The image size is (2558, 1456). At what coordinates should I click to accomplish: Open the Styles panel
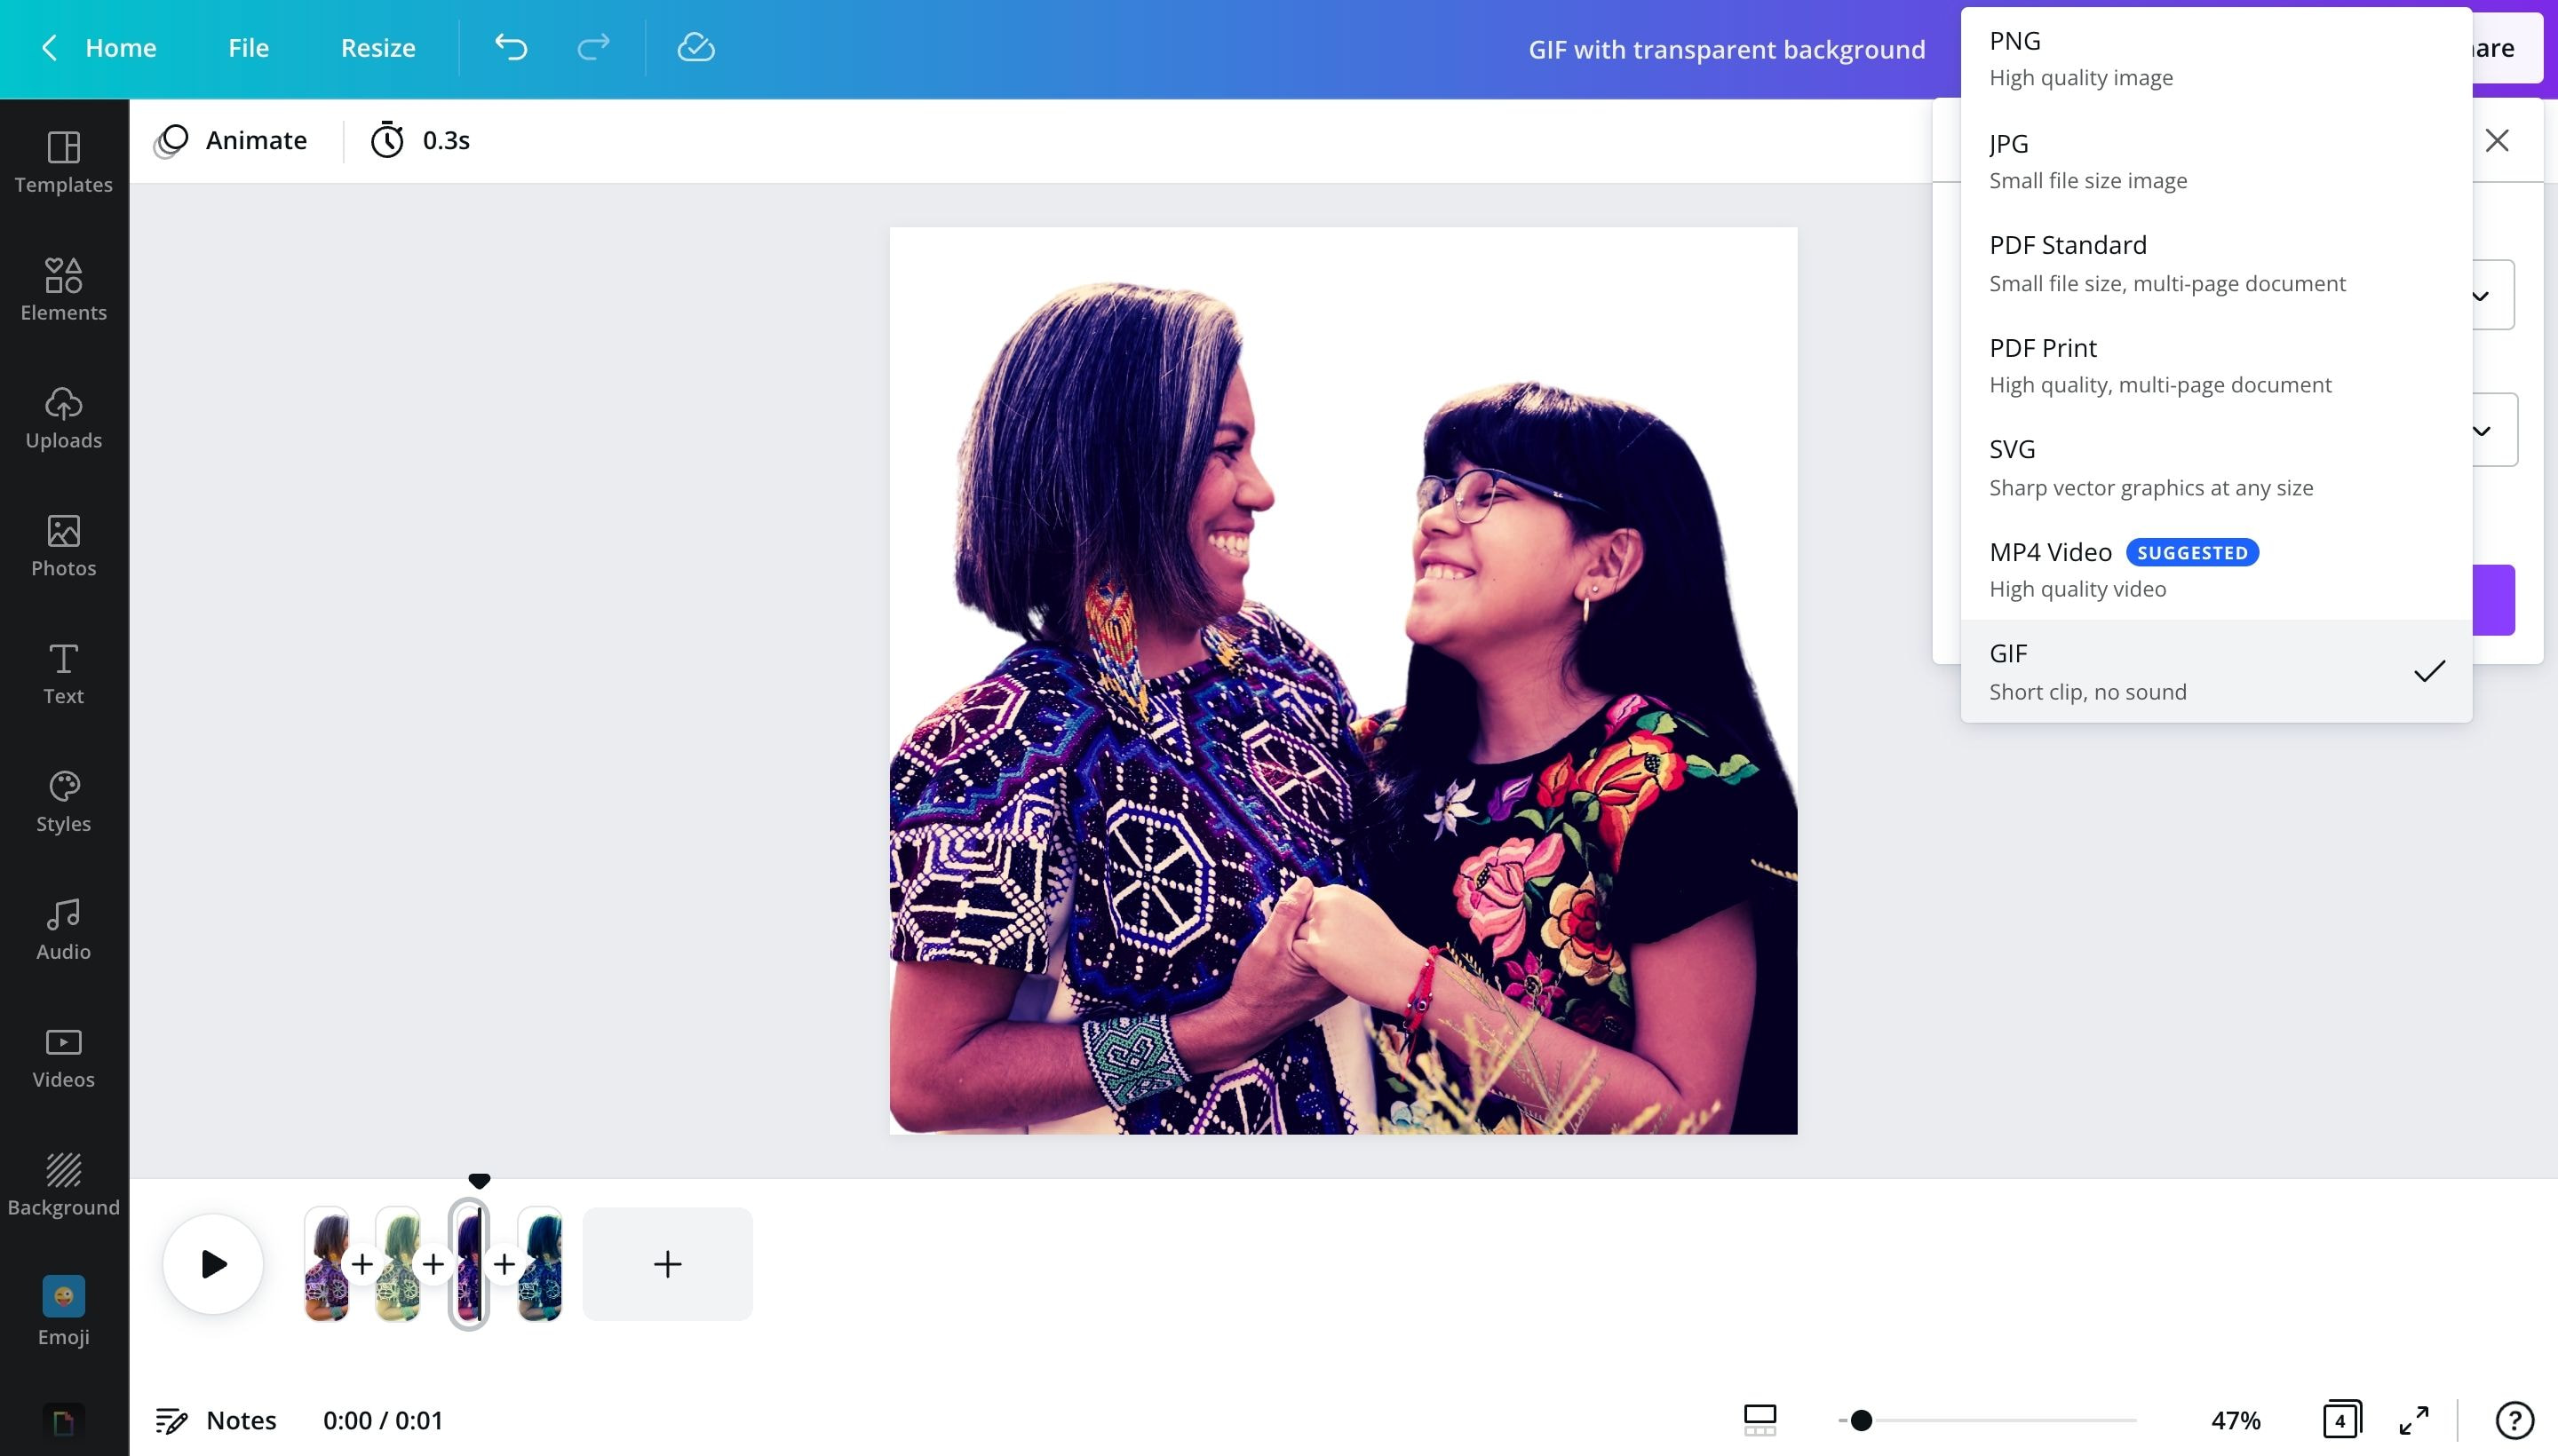(x=63, y=800)
